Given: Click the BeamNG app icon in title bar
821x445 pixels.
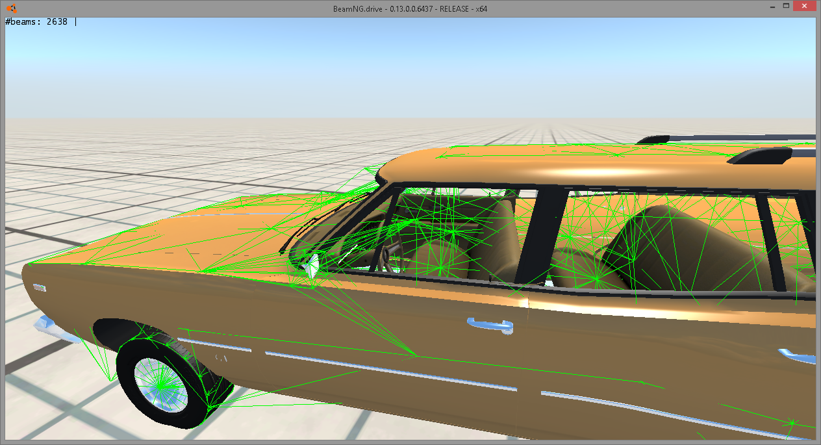Looking at the screenshot, I should pos(13,8).
